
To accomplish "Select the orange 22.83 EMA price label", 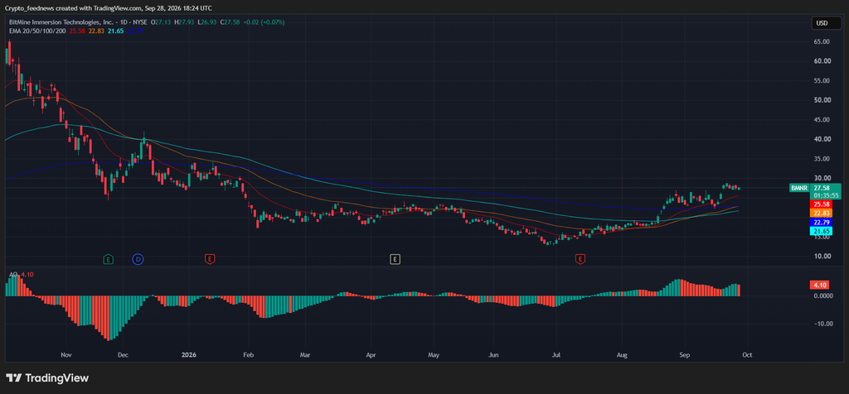I will coord(821,214).
